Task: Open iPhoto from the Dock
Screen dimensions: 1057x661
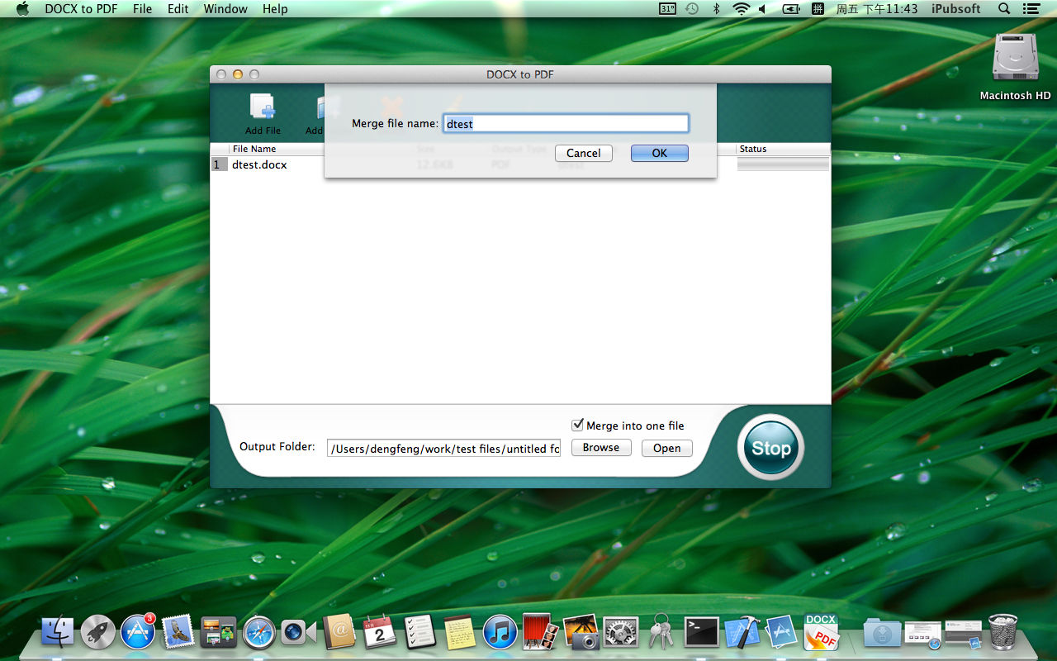Action: [581, 633]
